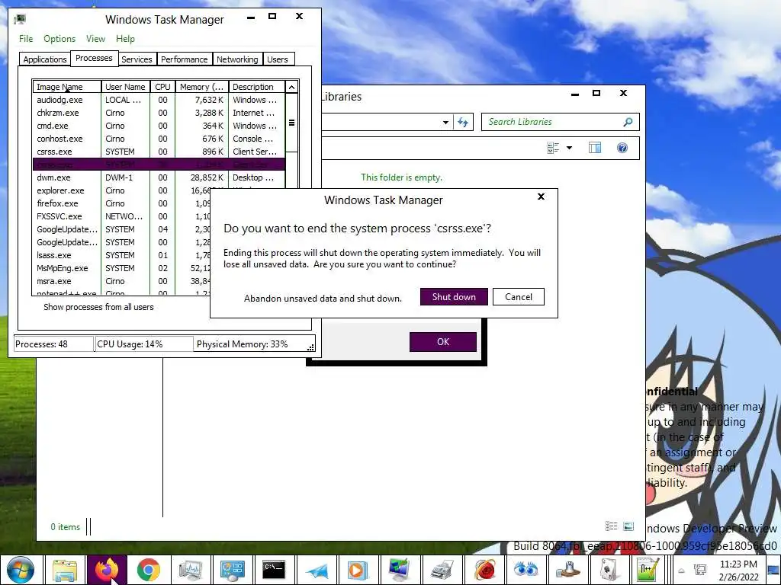Click the process list scrollbar thumb

click(x=292, y=123)
